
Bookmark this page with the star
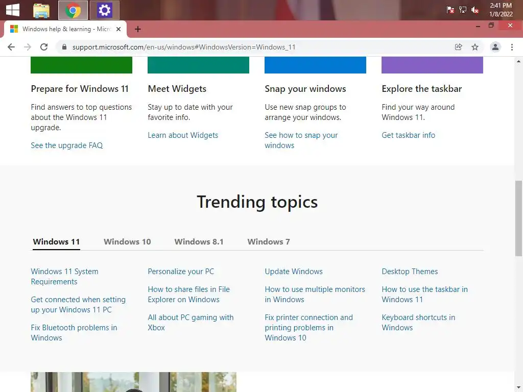pyautogui.click(x=475, y=47)
